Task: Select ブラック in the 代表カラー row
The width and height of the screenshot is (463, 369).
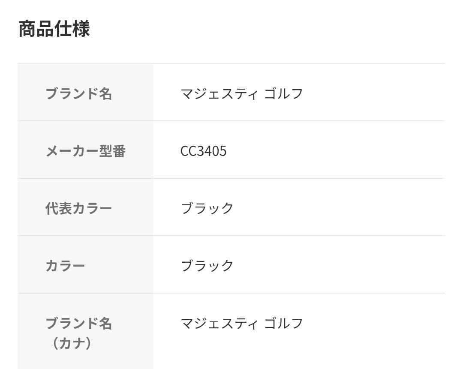Action: pos(207,208)
